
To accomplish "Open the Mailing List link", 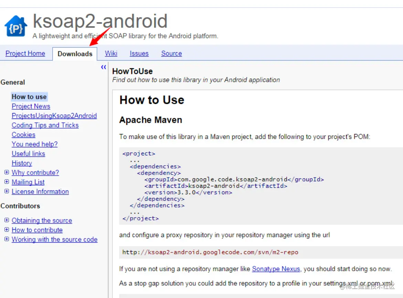I will coord(28,182).
